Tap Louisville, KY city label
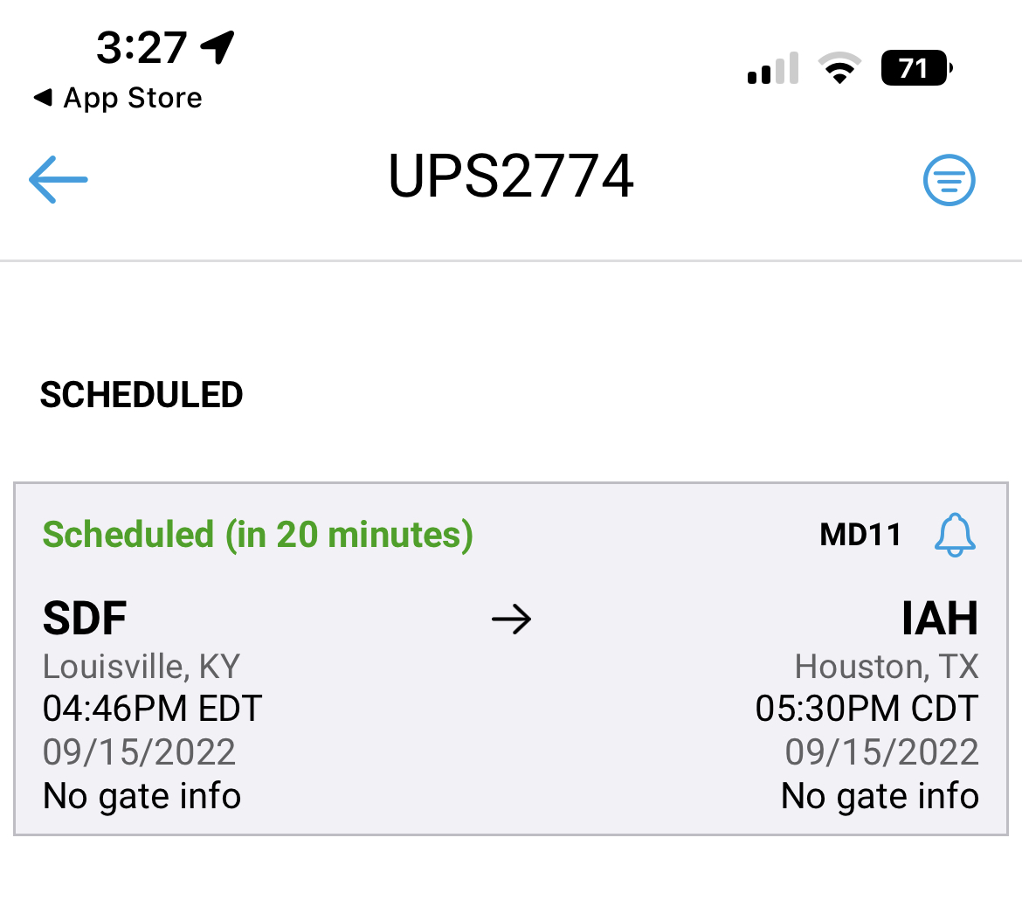The height and width of the screenshot is (900, 1022). tap(141, 668)
